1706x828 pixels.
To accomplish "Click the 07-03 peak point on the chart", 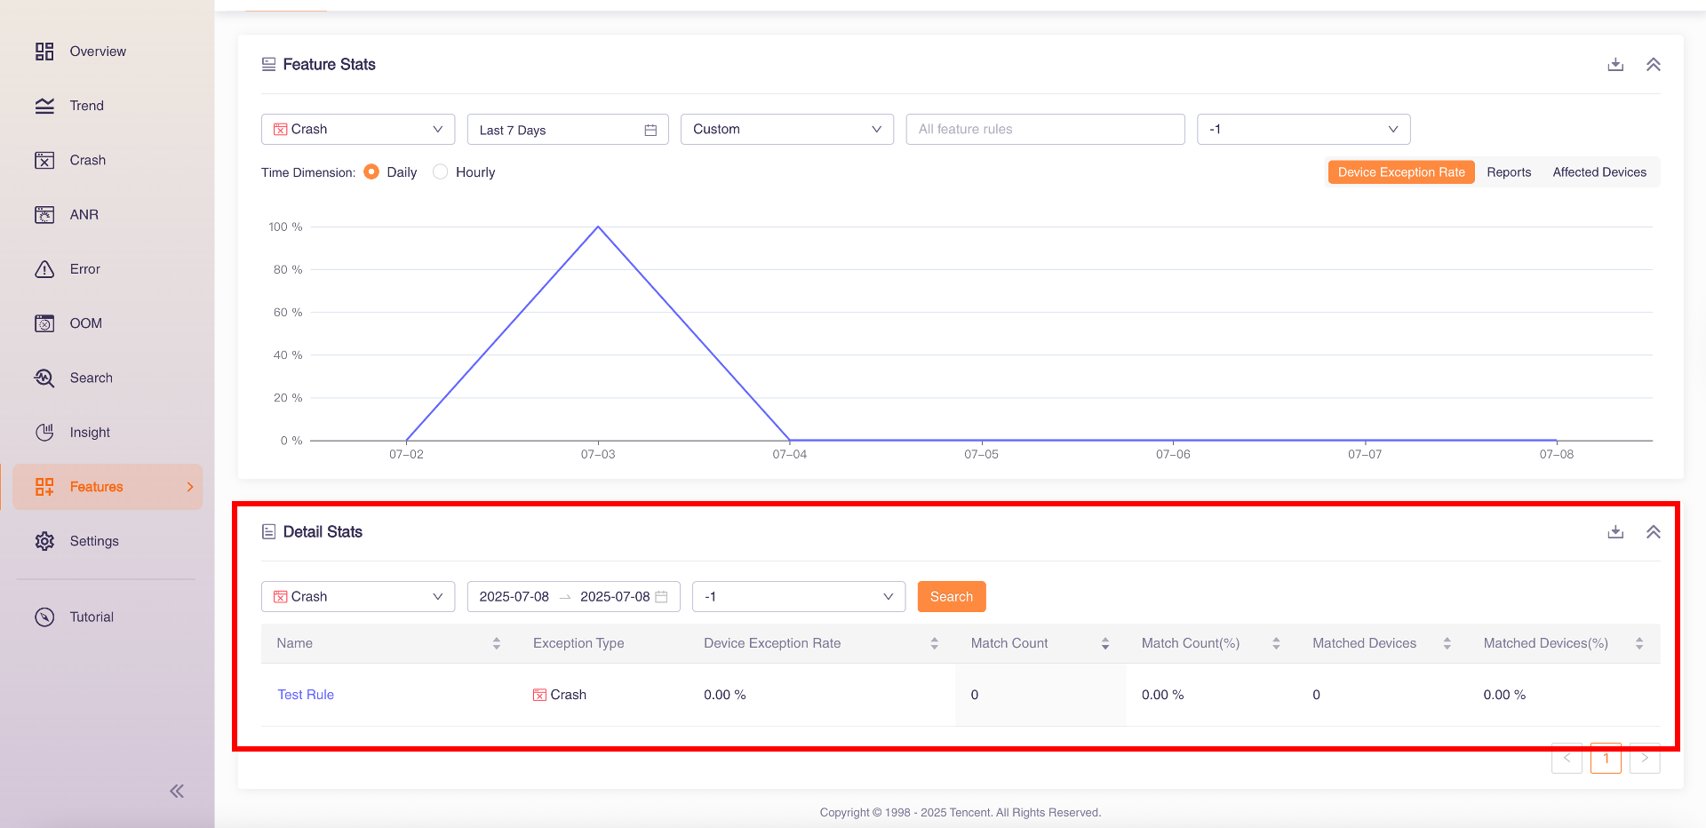I will (x=598, y=227).
